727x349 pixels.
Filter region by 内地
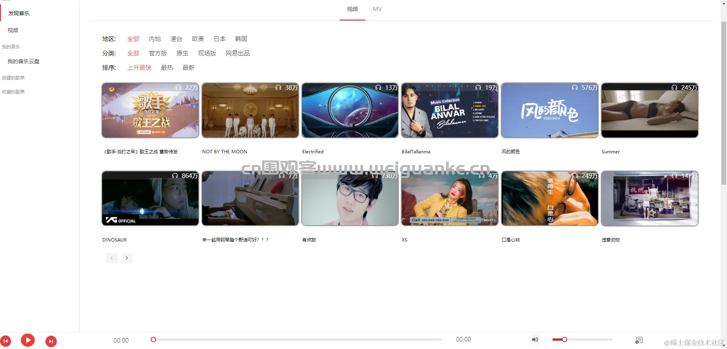[155, 39]
